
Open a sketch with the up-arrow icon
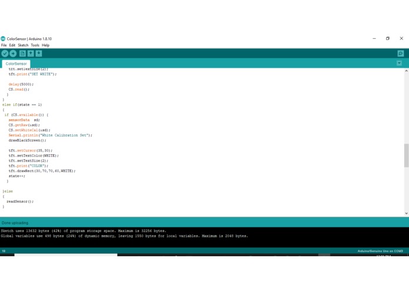[31, 54]
